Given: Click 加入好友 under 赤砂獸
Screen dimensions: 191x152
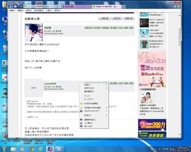Looking at the screenshot, I should [x=47, y=31].
